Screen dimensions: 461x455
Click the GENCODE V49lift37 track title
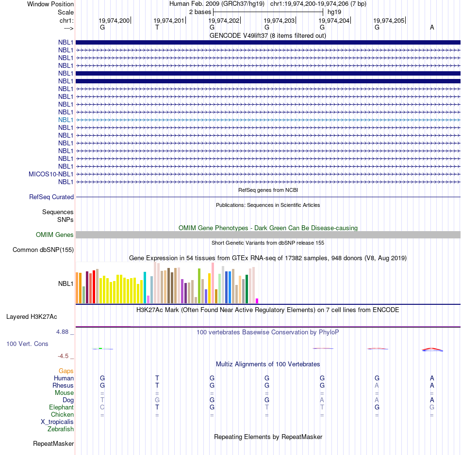click(x=268, y=35)
